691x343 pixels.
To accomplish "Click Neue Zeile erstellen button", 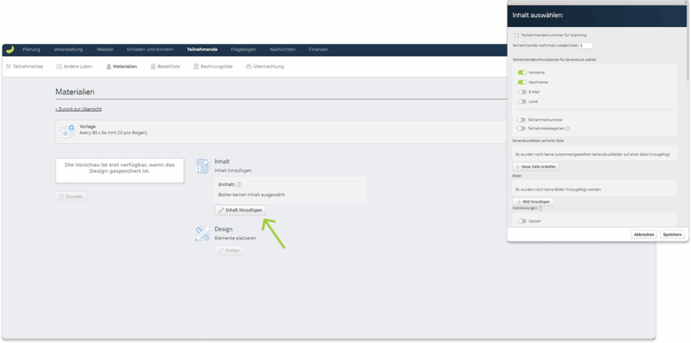I will pos(536,166).
